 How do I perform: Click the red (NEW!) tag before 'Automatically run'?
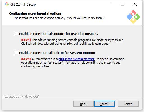point(26,59)
